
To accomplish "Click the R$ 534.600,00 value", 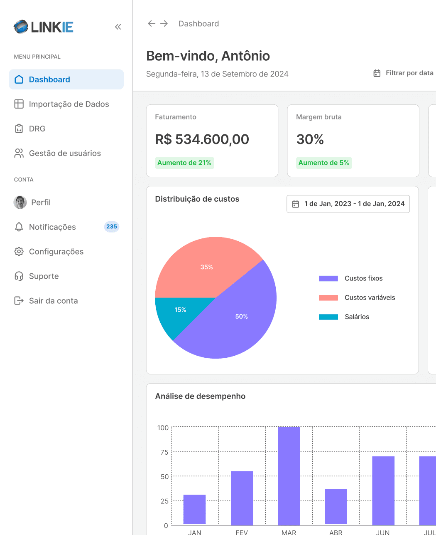I will (x=202, y=139).
